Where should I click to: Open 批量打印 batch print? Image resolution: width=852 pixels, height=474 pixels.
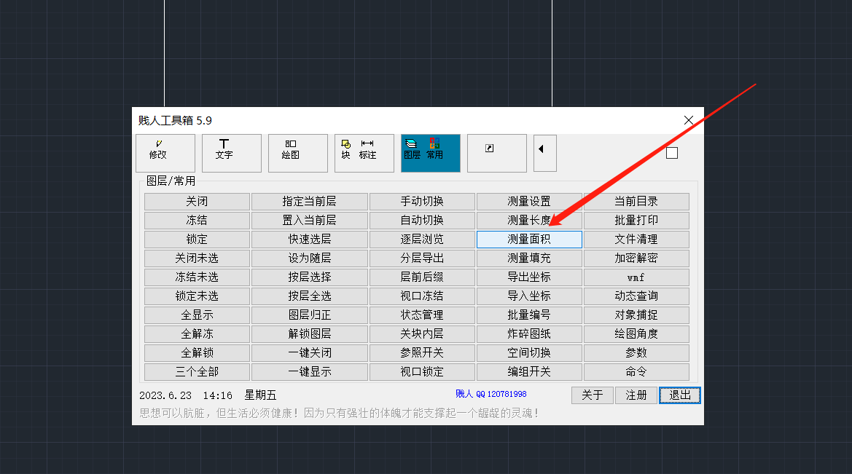click(635, 220)
